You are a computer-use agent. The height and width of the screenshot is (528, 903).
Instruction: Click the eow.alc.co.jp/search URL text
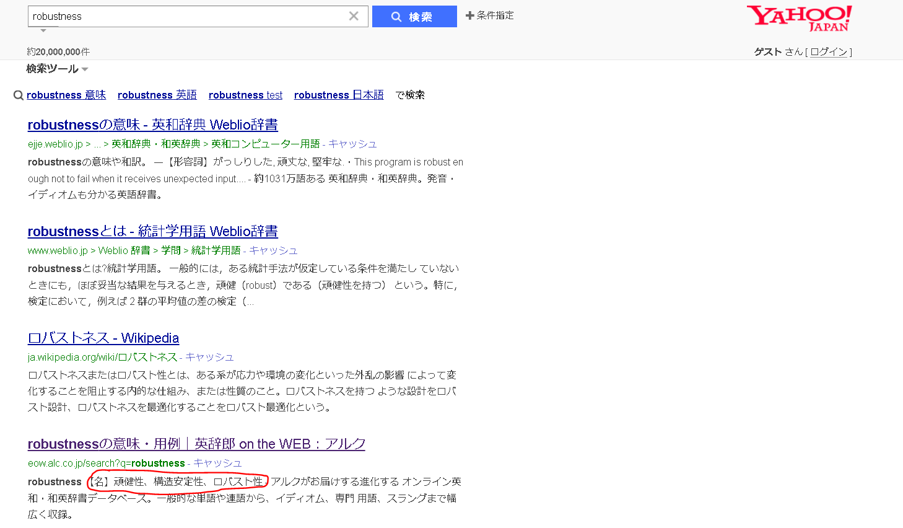click(106, 463)
